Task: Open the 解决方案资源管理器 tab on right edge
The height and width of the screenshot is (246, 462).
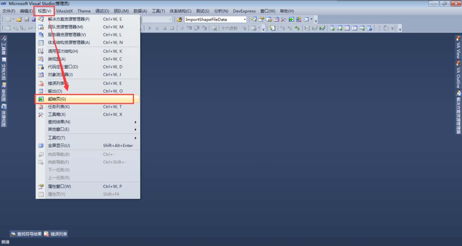Action: [x=458, y=113]
